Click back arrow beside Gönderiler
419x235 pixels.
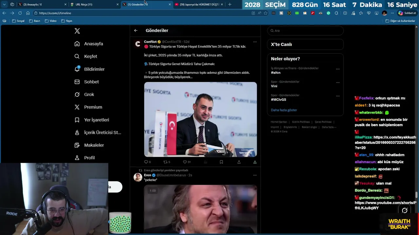tap(136, 30)
